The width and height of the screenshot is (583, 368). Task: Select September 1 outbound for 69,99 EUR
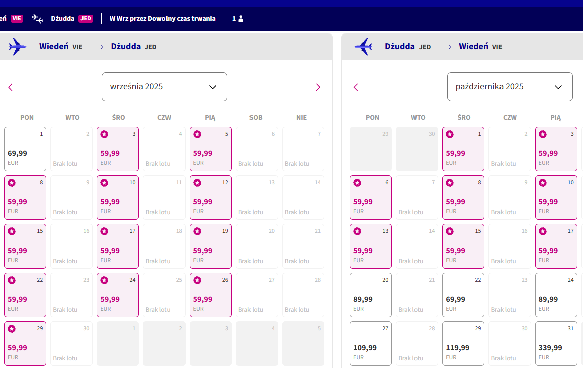(25, 149)
